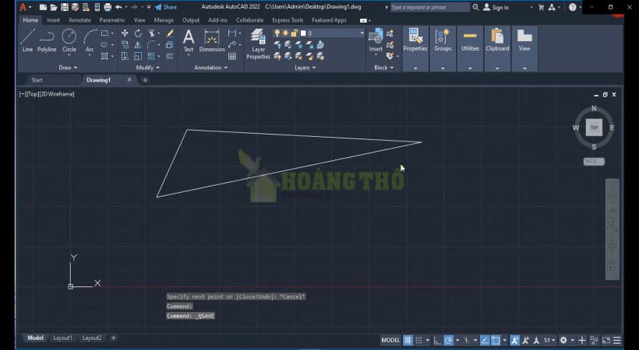
Task: Switch to Layout1 tab
Action: click(63, 338)
